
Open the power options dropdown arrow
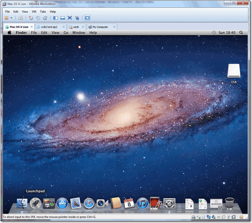coord(11,18)
